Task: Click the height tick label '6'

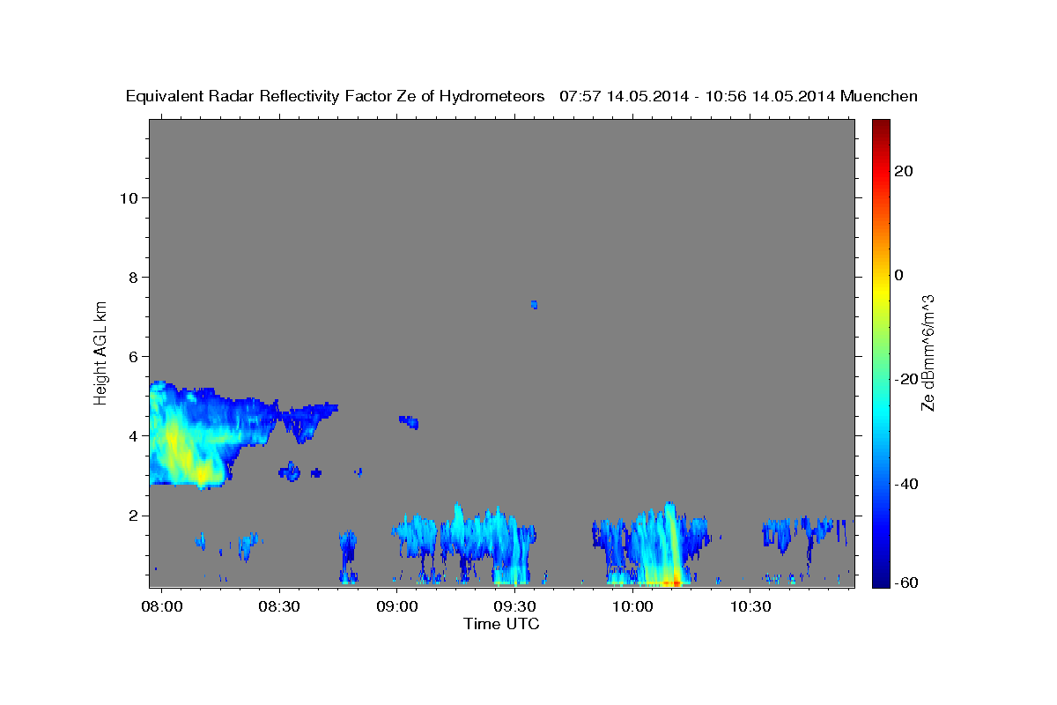Action: tap(134, 357)
